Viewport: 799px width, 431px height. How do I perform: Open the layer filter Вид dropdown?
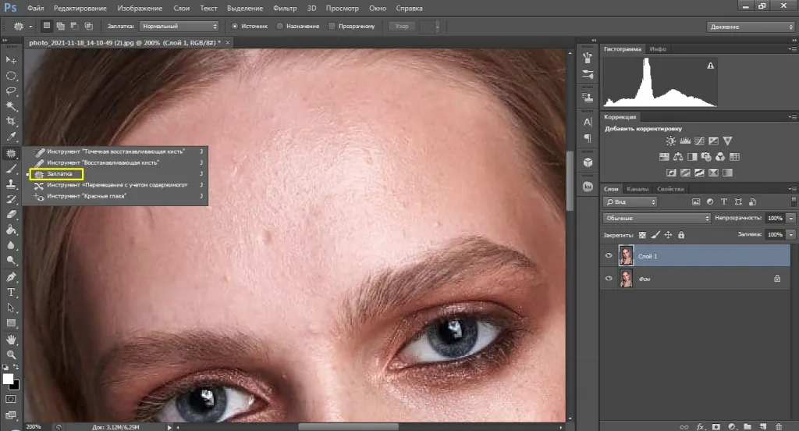[x=630, y=202]
